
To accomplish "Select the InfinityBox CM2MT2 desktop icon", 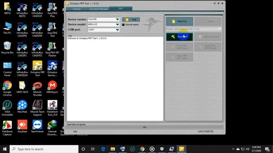I will pyautogui.click(x=37, y=49).
